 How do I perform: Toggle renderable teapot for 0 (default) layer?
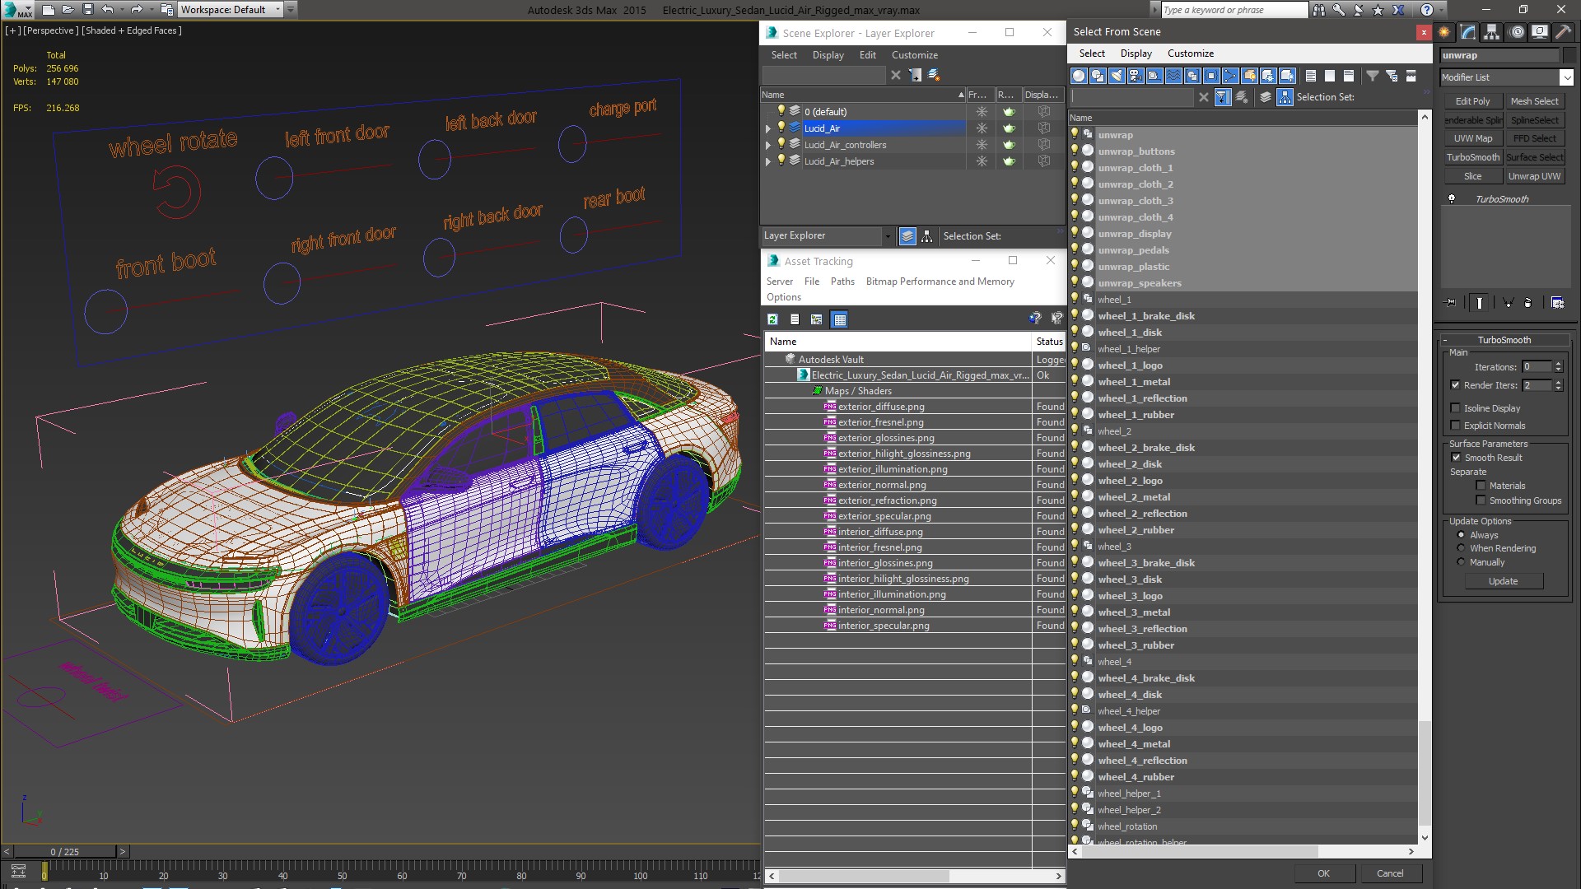[1009, 112]
